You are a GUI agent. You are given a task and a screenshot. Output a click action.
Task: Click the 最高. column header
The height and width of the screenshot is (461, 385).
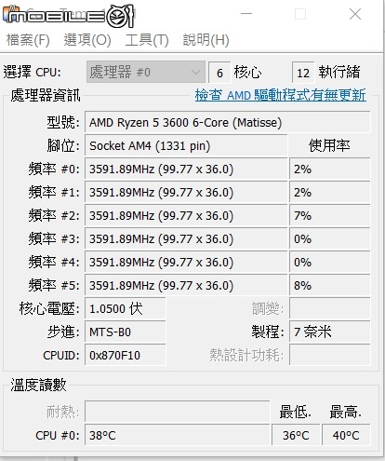tap(345, 412)
